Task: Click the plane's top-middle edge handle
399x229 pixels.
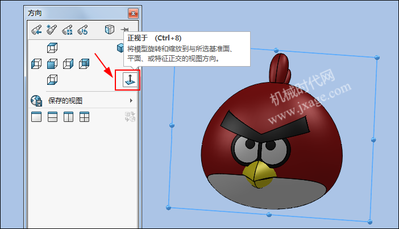Action: pyautogui.click(x=276, y=50)
